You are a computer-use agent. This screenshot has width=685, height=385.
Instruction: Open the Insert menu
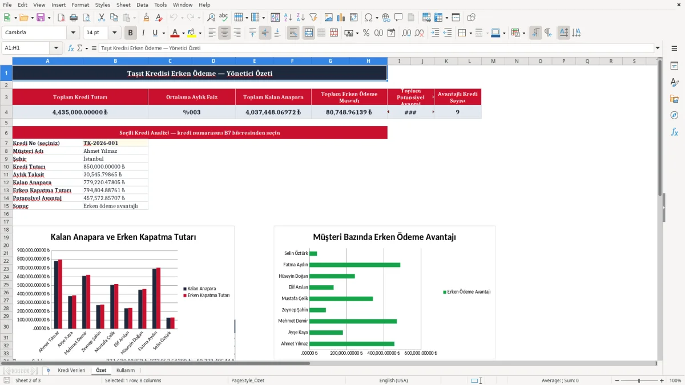pyautogui.click(x=58, y=5)
